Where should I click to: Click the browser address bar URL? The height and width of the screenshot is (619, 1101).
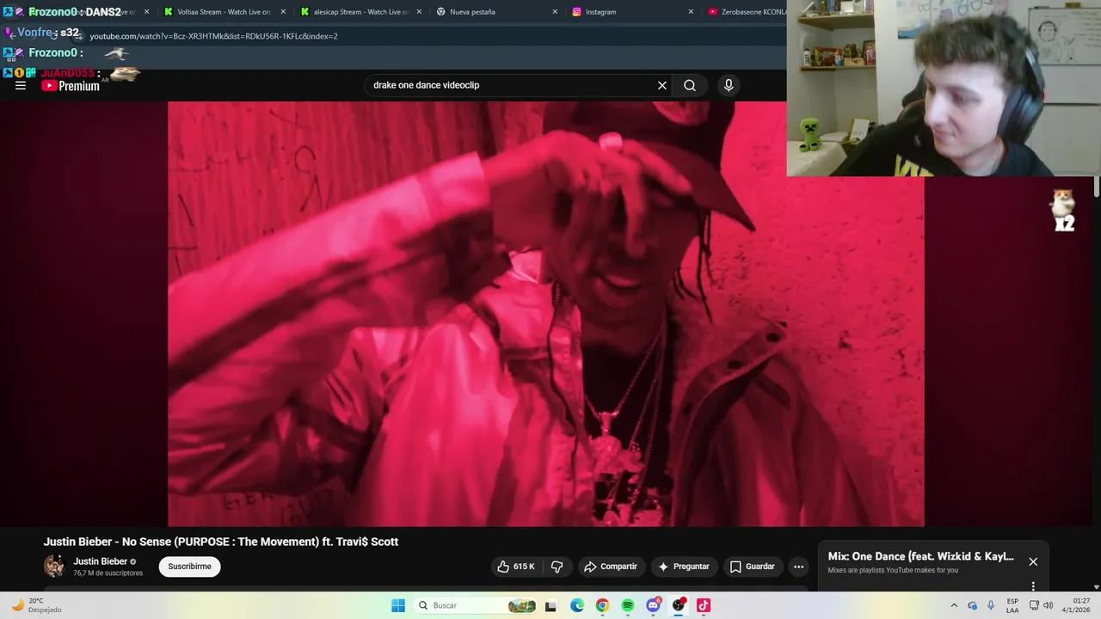pos(213,36)
